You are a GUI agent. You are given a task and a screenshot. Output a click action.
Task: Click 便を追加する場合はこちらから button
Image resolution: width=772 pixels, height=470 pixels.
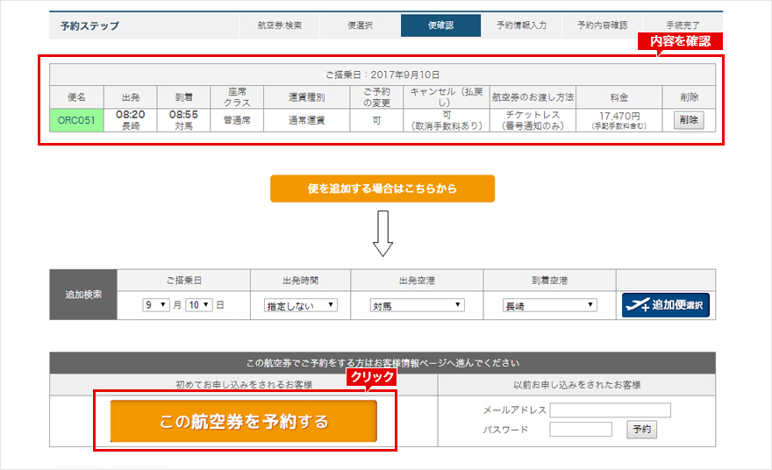pos(382,189)
